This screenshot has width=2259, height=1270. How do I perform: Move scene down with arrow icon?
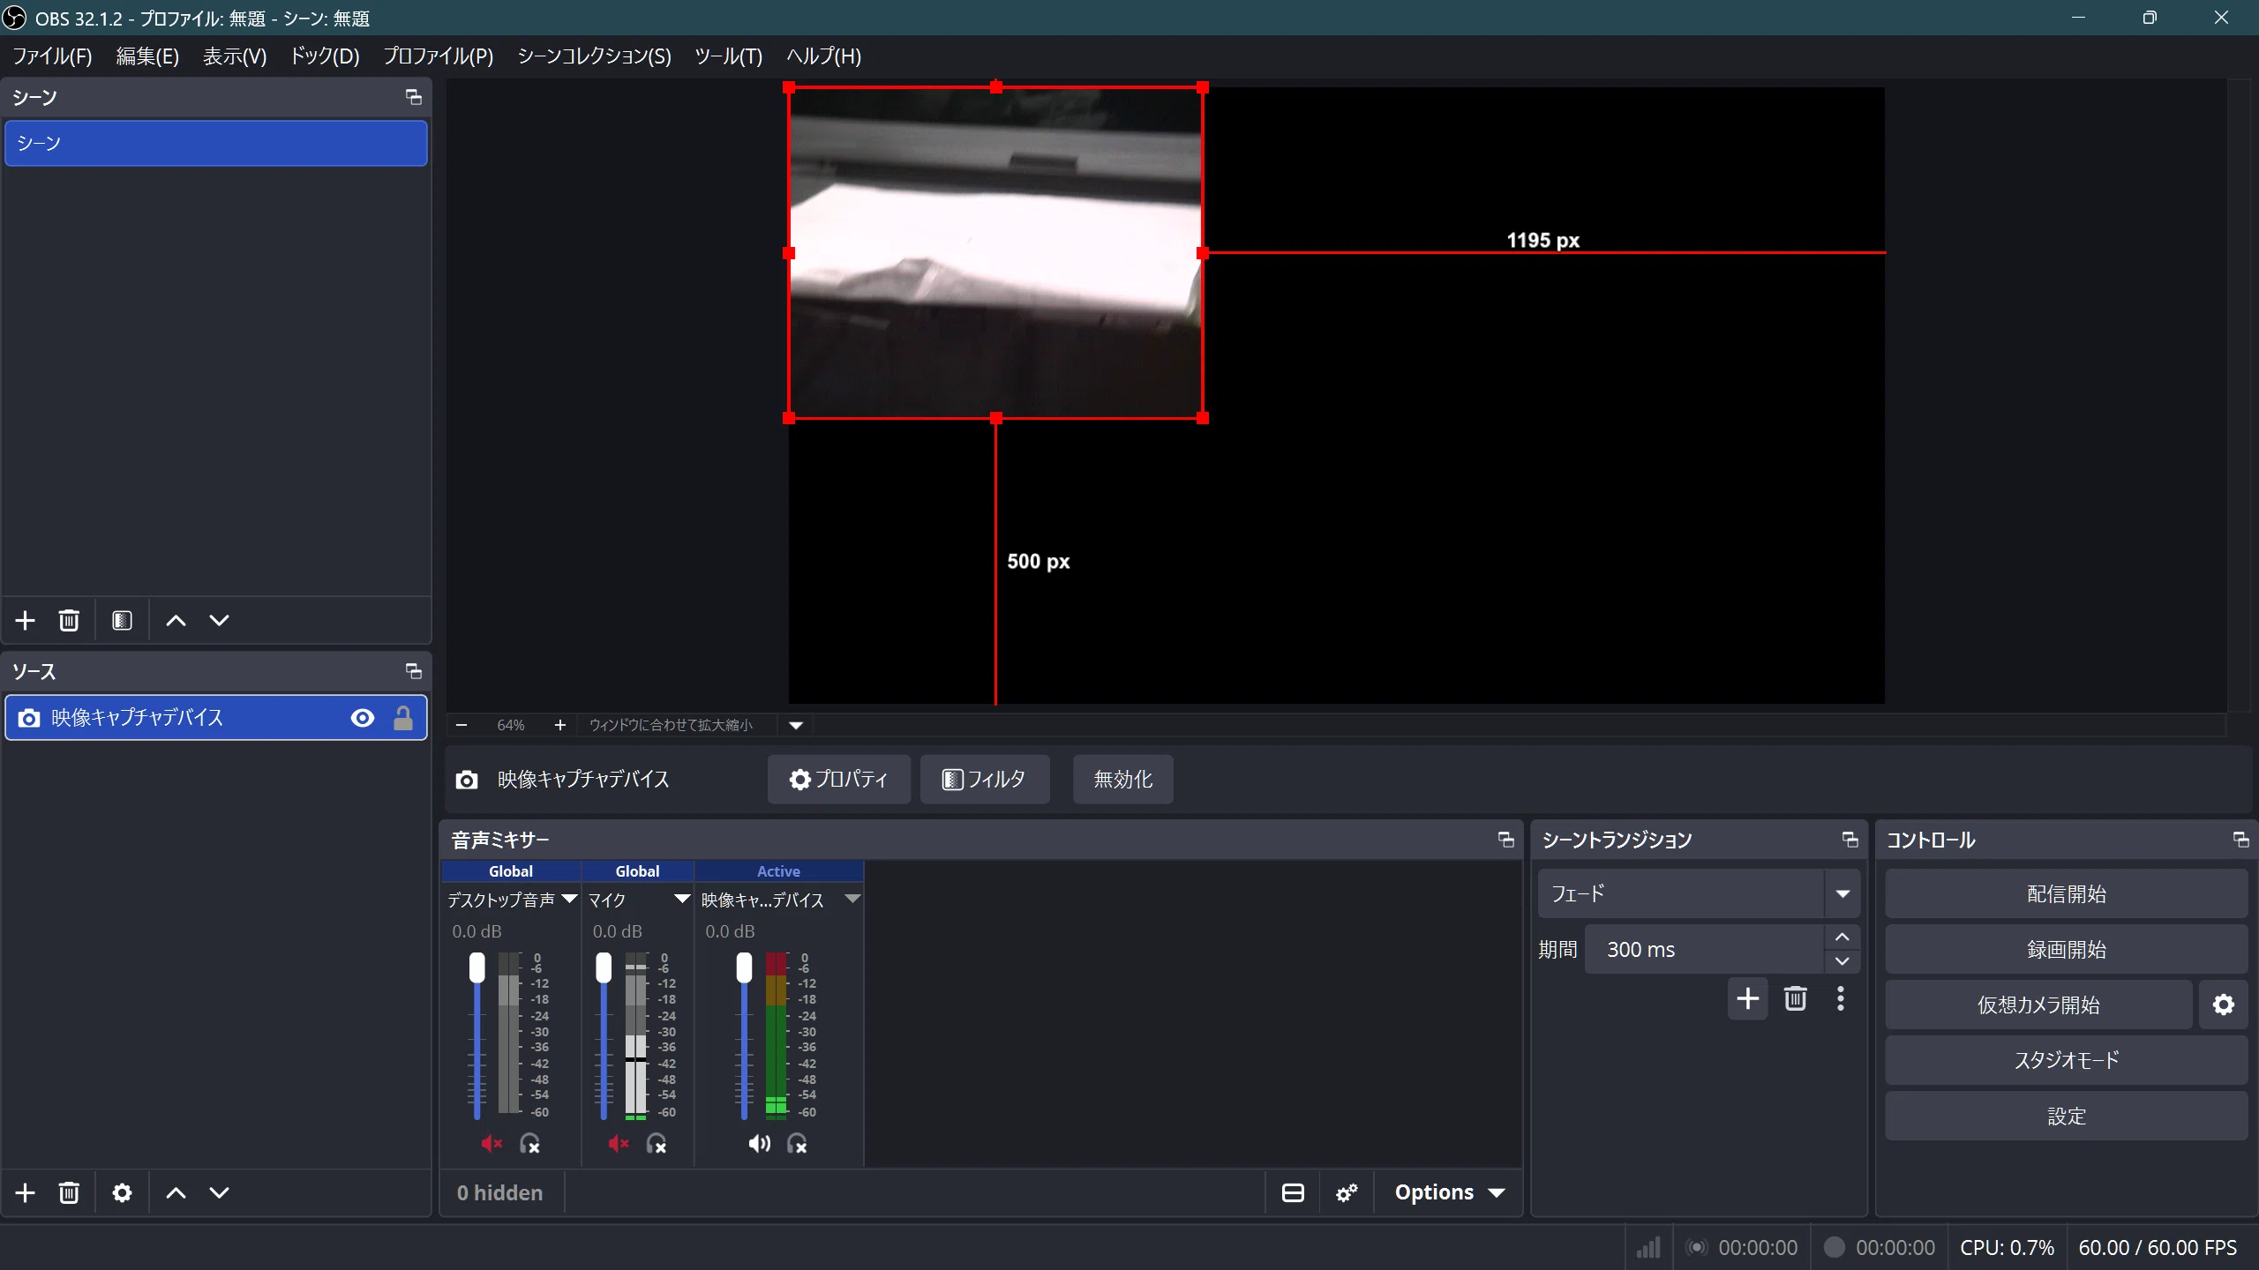(x=219, y=620)
